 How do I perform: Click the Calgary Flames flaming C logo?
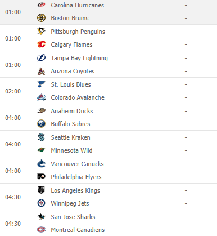[x=41, y=44]
